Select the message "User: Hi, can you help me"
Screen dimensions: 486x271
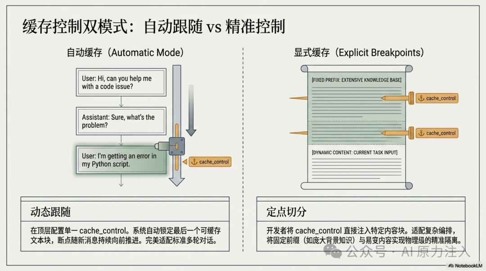coord(121,82)
